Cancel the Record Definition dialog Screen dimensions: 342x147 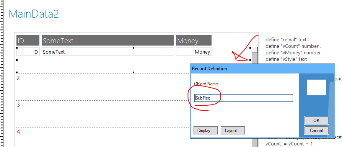point(316,131)
